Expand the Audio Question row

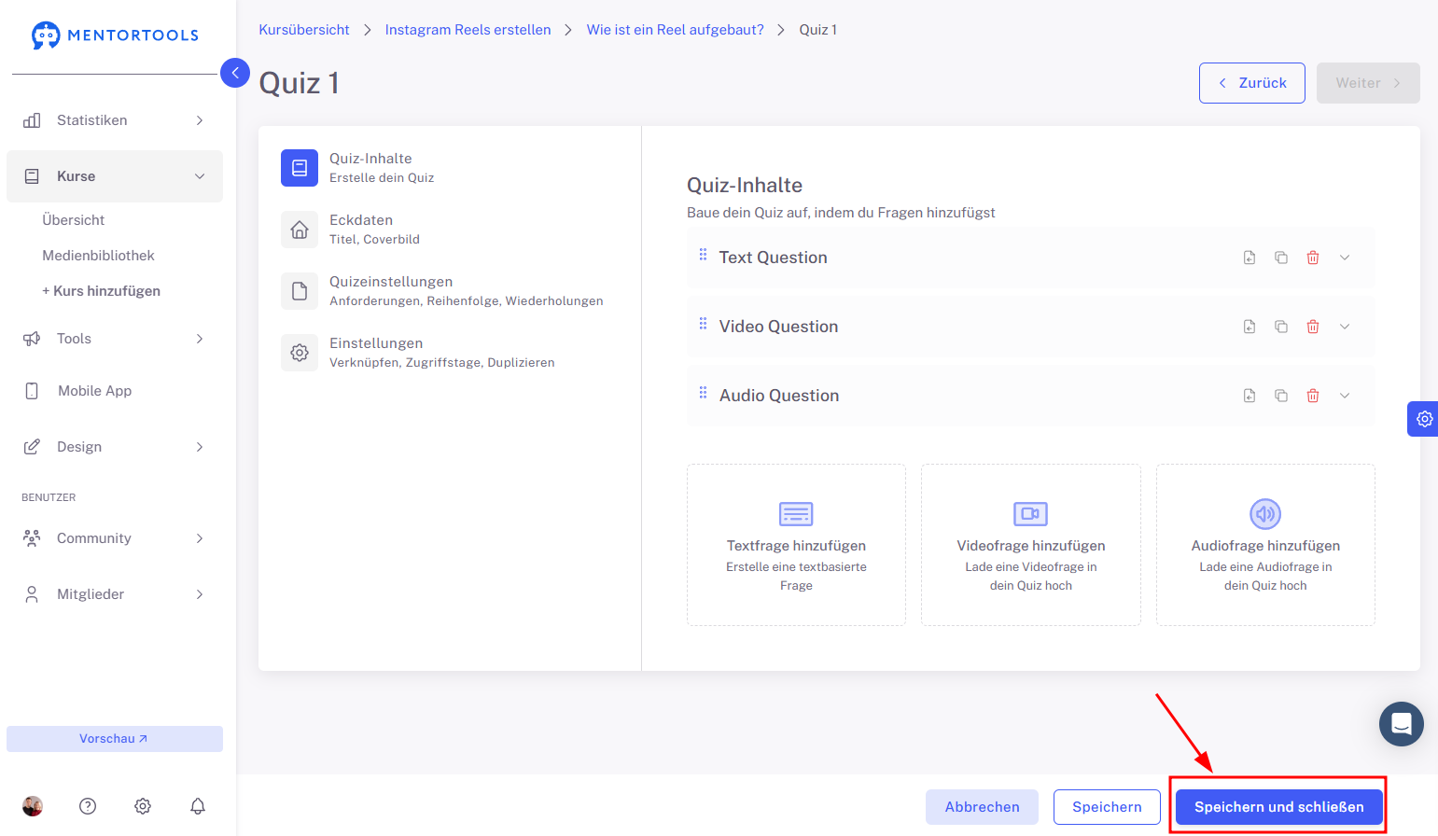click(1345, 396)
